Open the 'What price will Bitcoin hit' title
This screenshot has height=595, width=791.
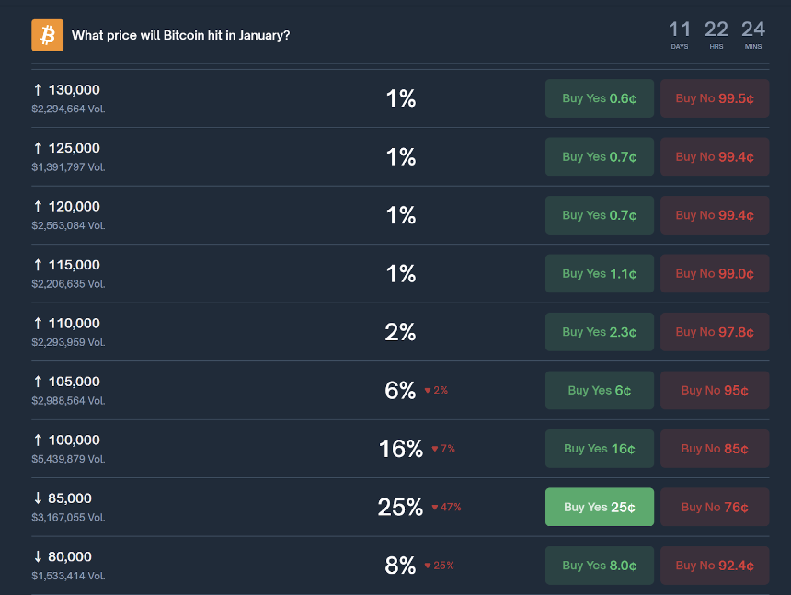(x=180, y=35)
